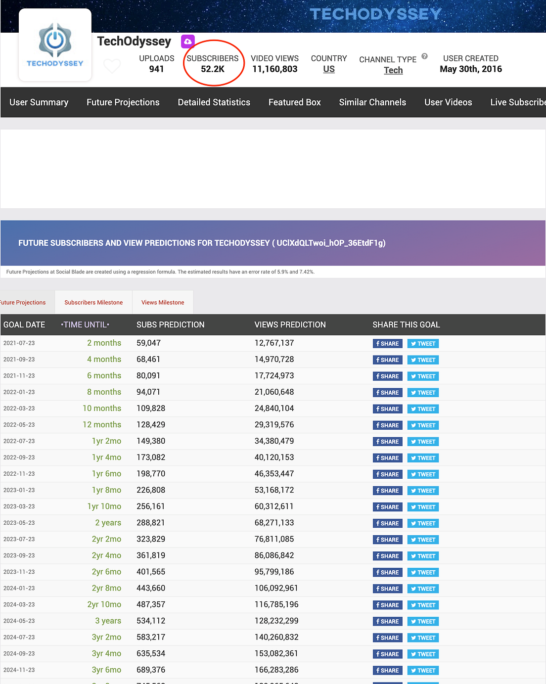Share the 2021-09-23 goal on Facebook
The width and height of the screenshot is (546, 684).
(x=388, y=360)
